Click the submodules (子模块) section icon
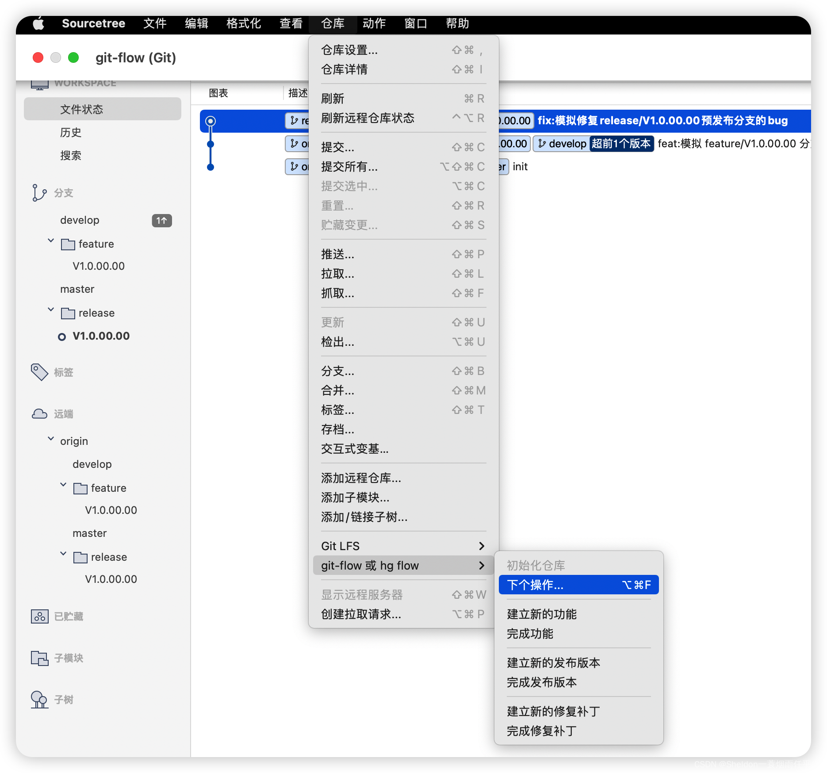827x773 pixels. (39, 658)
